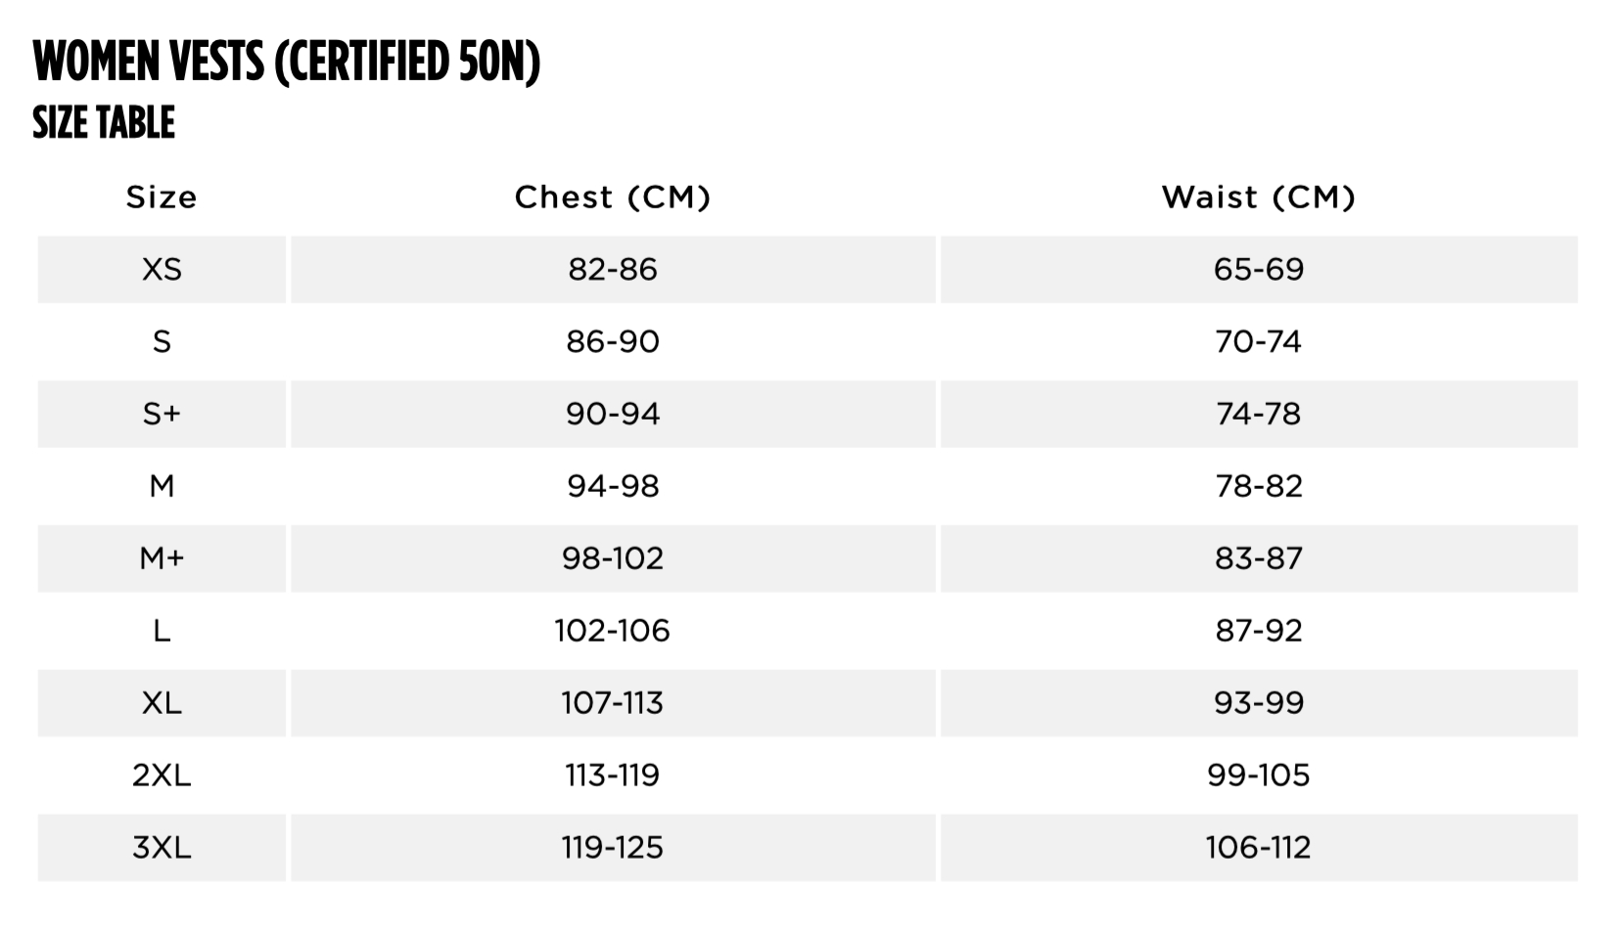Select the S+ size cell
Image resolution: width=1621 pixels, height=930 pixels.
162,414
